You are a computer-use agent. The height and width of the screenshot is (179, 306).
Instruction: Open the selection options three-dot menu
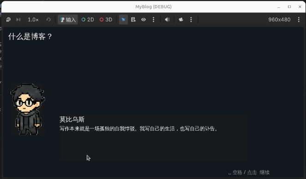pyautogui.click(x=153, y=19)
